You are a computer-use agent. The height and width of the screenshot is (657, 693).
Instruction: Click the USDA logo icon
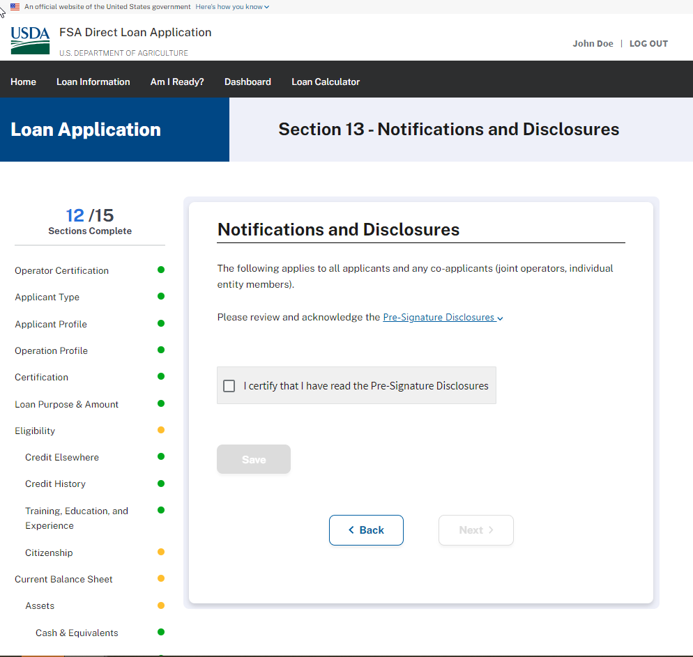[30, 41]
